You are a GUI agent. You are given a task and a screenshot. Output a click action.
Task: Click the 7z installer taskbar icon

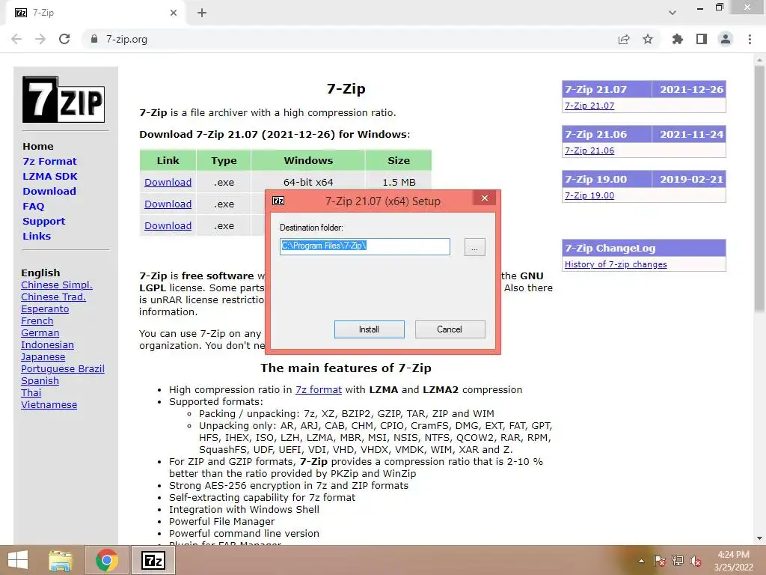coord(153,560)
